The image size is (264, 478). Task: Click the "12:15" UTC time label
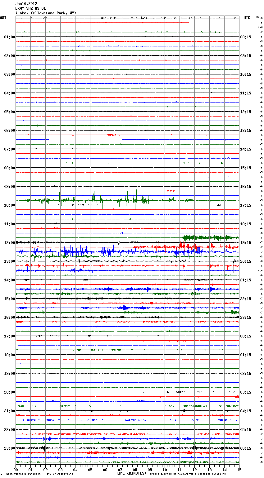coord(246,112)
